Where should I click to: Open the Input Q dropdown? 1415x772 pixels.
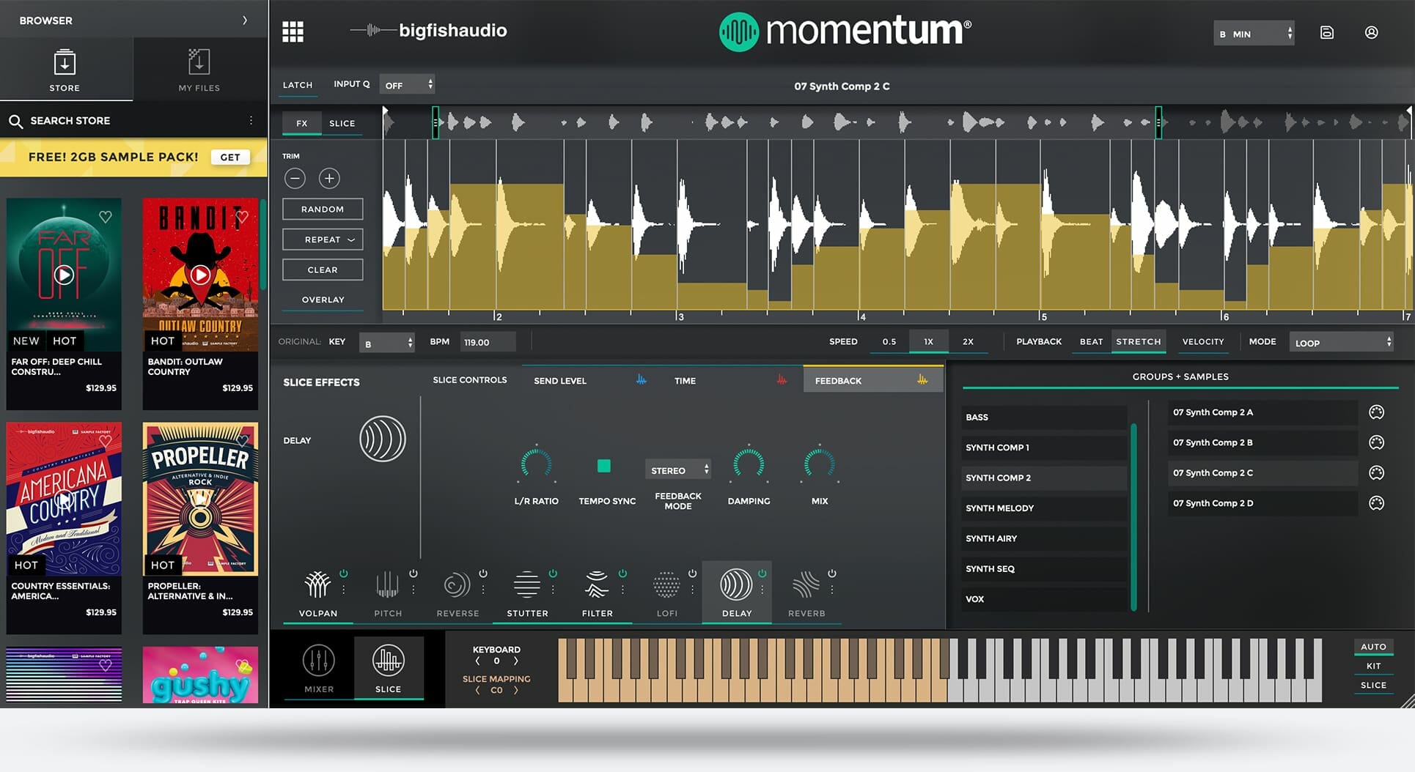(x=406, y=84)
